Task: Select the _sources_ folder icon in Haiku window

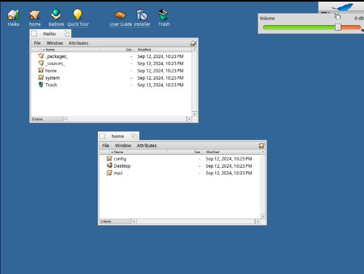Action: (x=41, y=63)
